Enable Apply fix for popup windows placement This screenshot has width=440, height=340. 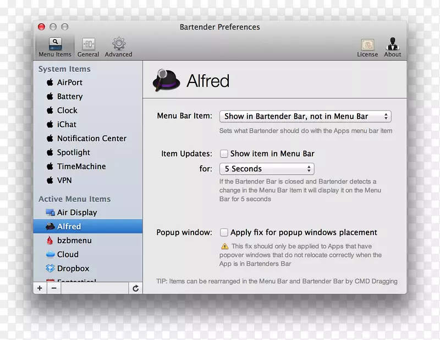click(224, 232)
